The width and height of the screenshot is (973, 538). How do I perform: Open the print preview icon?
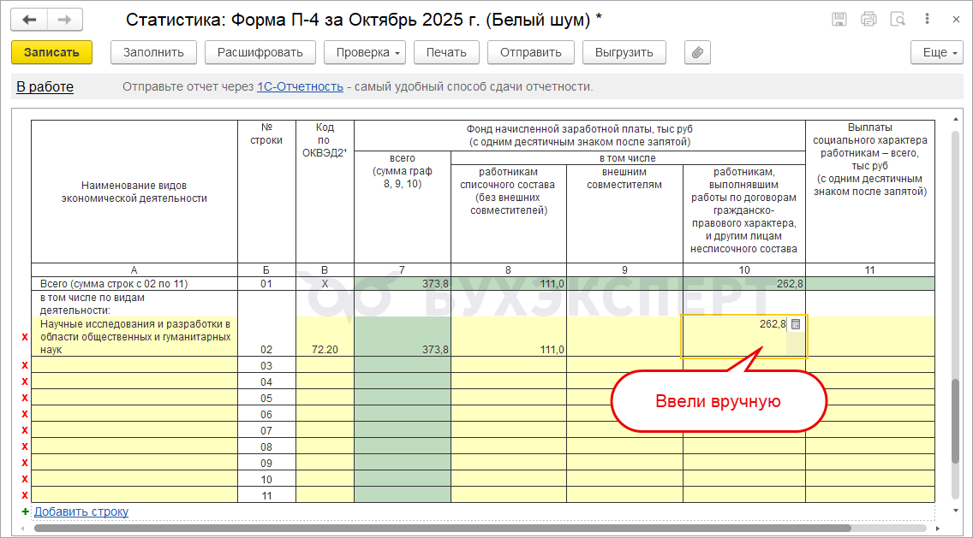click(x=898, y=20)
